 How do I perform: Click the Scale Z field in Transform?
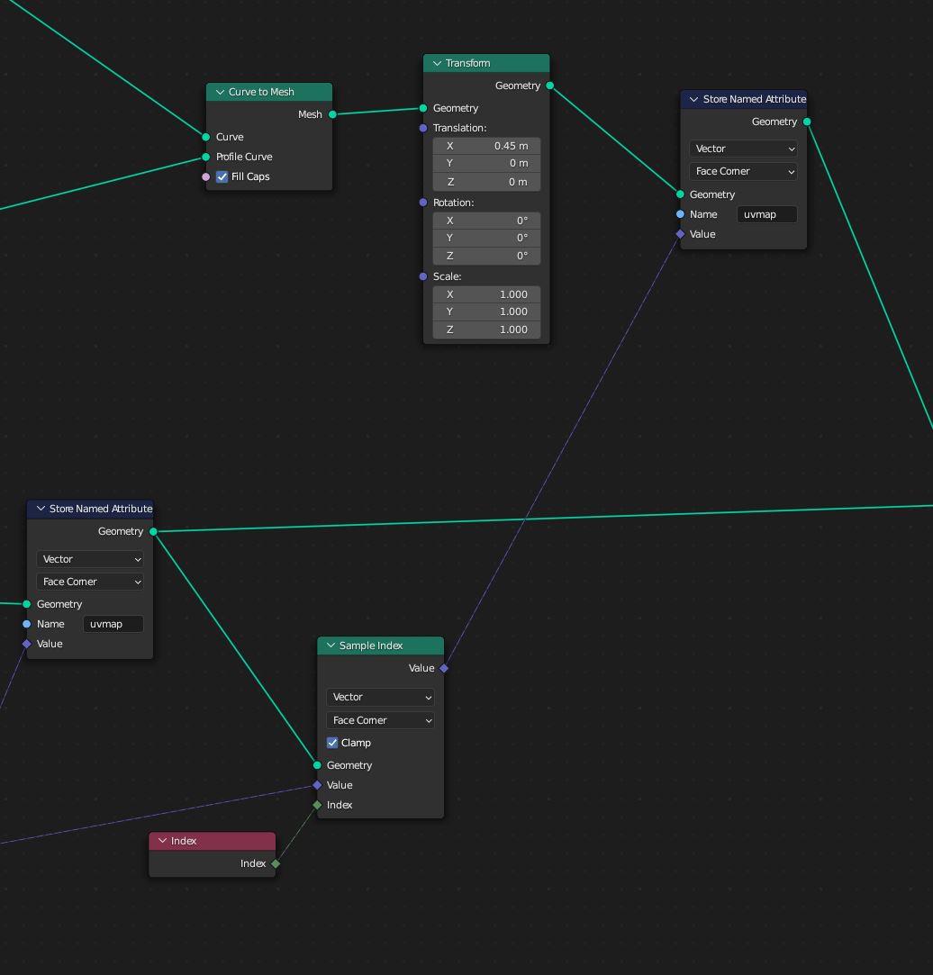(486, 330)
